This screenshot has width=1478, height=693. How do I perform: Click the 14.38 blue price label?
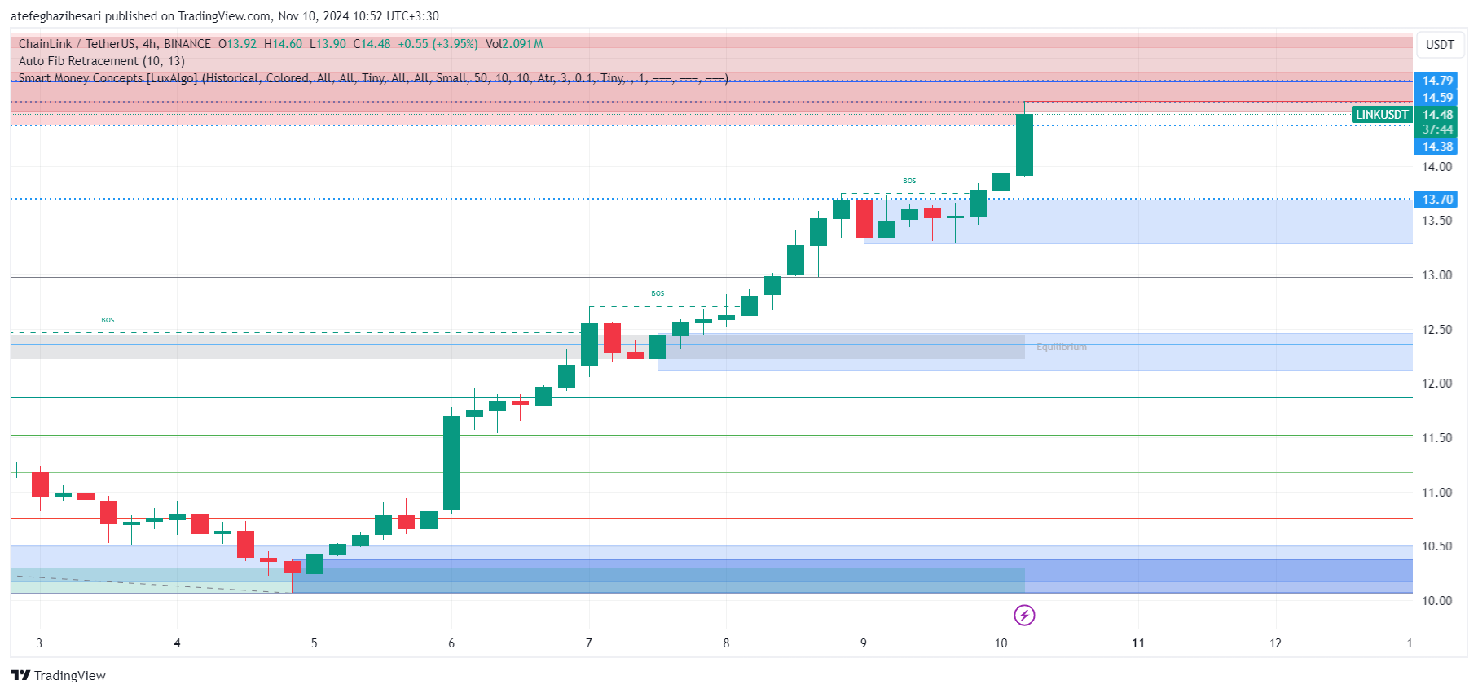tap(1437, 147)
